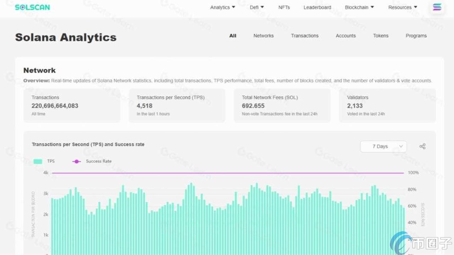Click the validators count 2,133
This screenshot has width=454, height=255.
point(355,106)
